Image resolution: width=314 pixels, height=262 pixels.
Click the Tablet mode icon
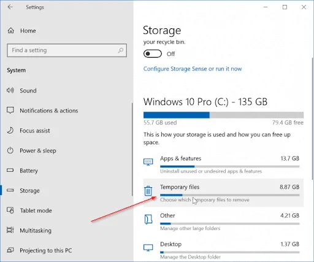10,210
